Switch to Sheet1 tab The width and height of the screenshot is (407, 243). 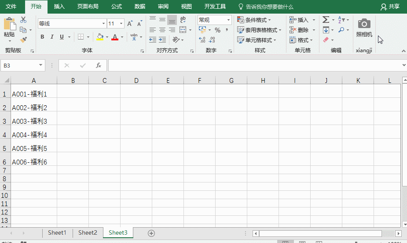[57, 232]
